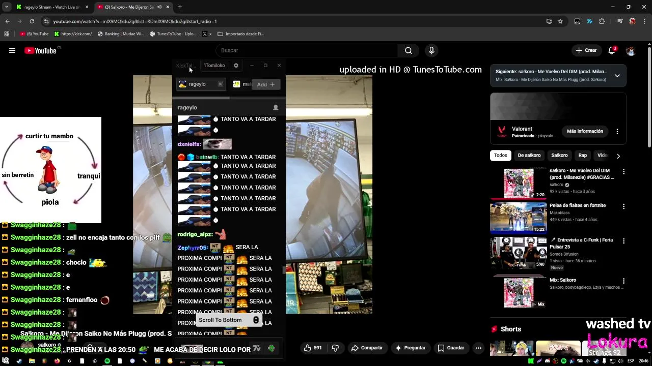Image resolution: width=652 pixels, height=366 pixels.
Task: Open the kick.com bookmark
Action: click(x=73, y=34)
